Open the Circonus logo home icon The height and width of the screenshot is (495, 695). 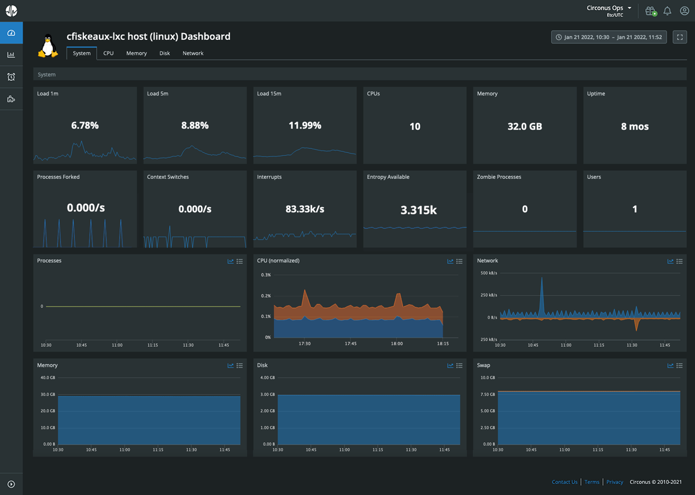click(11, 10)
